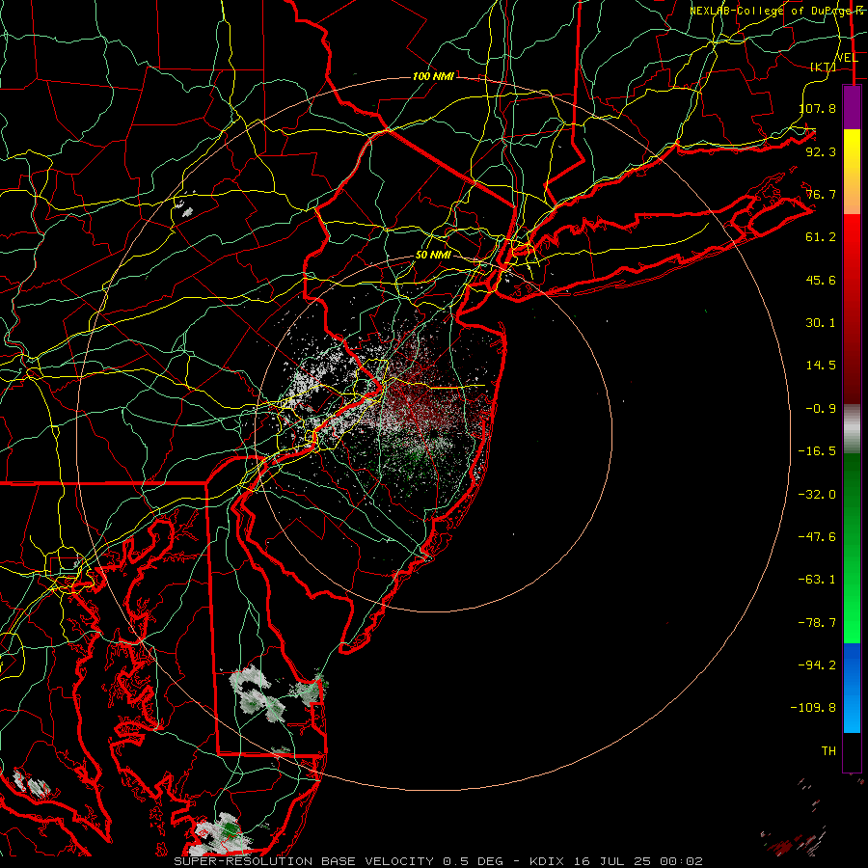The height and width of the screenshot is (868, 868).
Task: Click the VEL legend title
Action: (847, 58)
